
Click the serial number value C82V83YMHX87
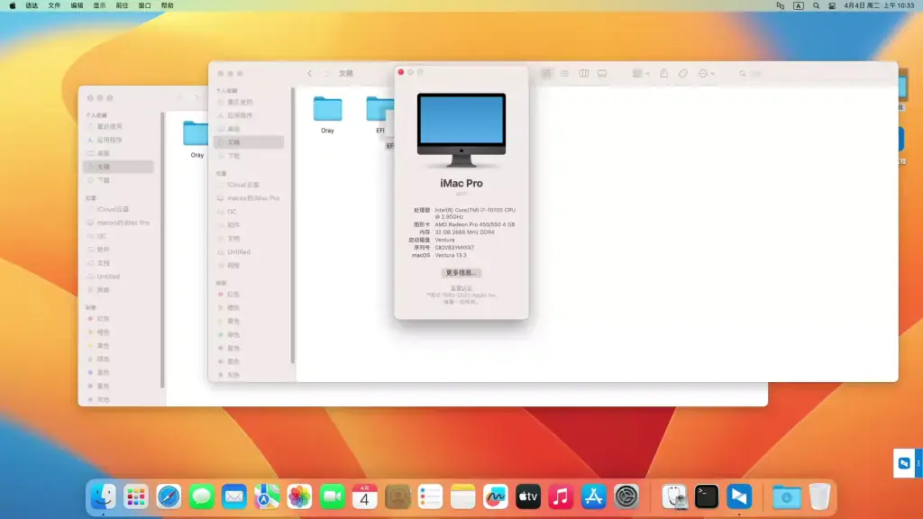point(454,248)
